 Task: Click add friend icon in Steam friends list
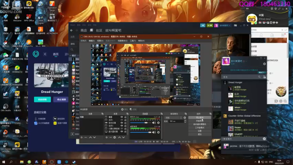[264, 77]
